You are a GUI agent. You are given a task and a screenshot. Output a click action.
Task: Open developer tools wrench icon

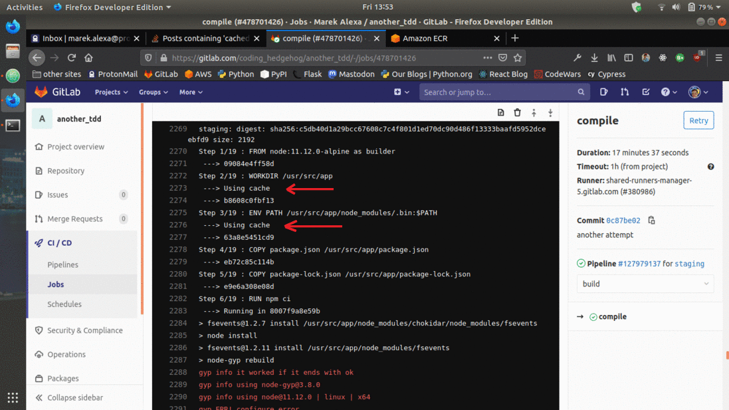[577, 58]
